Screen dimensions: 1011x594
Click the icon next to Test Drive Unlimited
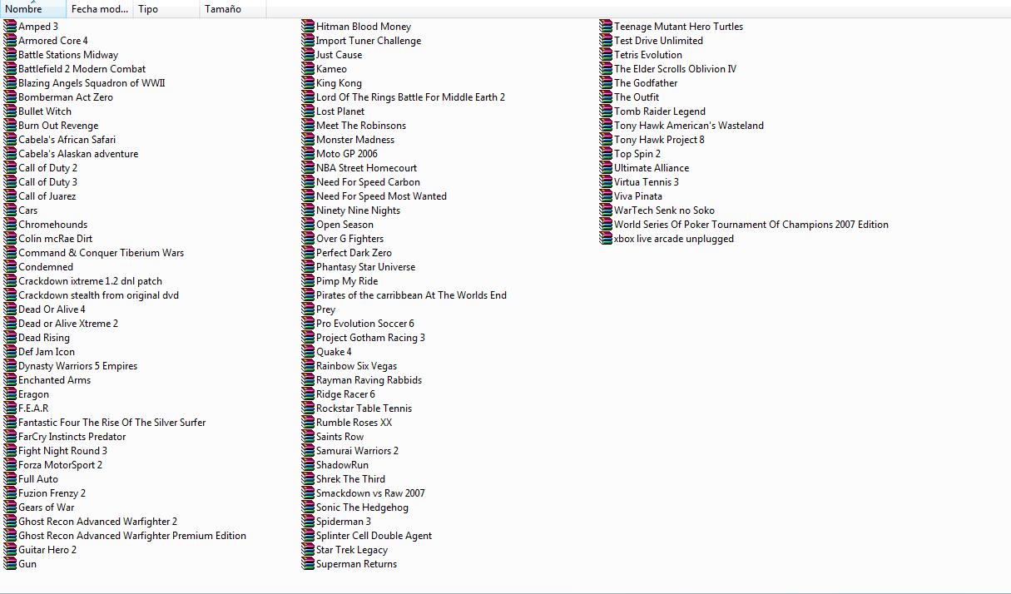pyautogui.click(x=606, y=41)
